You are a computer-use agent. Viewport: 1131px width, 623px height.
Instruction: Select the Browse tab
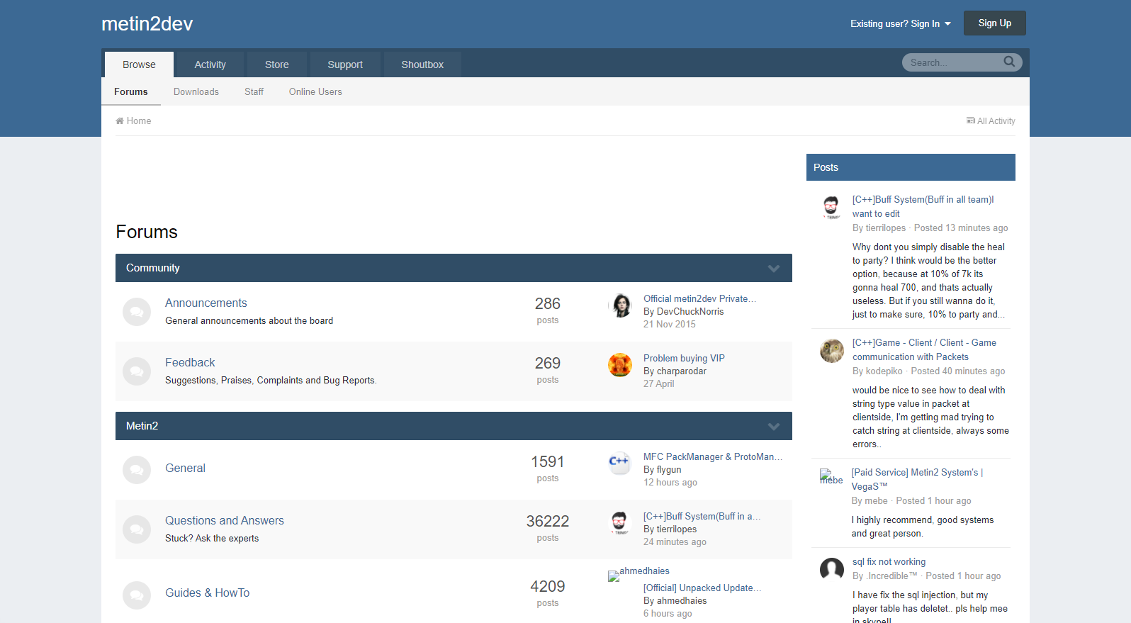pos(139,64)
